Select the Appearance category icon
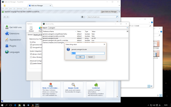The width and height of the screenshot is (171, 107). coord(7,40)
